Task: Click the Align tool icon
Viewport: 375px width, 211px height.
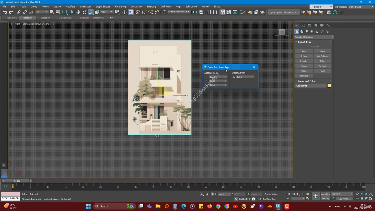Action: click(201, 12)
